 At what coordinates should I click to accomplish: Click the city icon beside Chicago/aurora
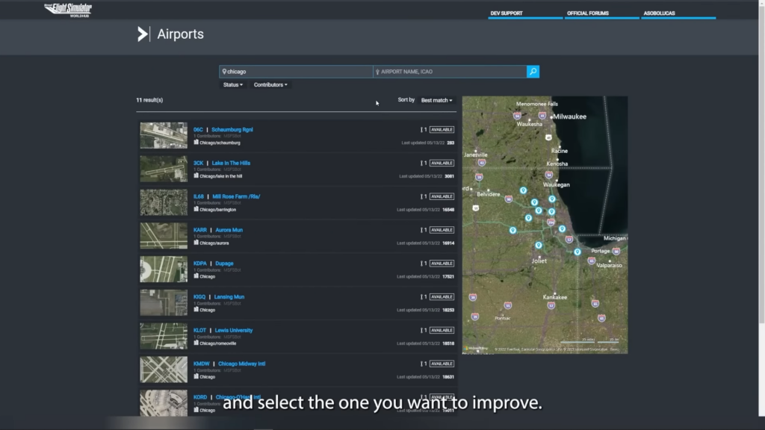point(196,243)
